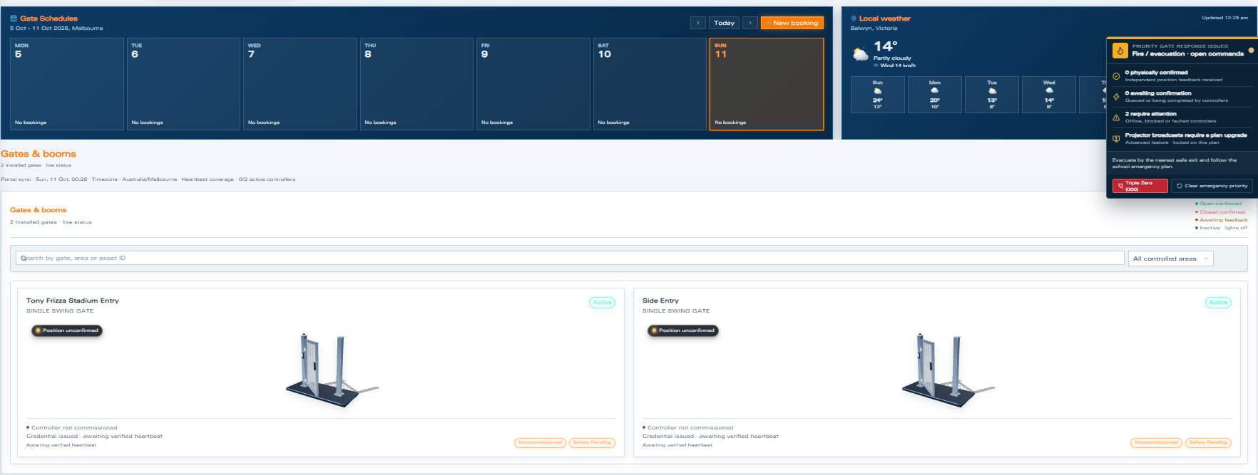1258x475 pixels.
Task: Click Safety Pending tag on Side Entry card
Action: (1208, 443)
